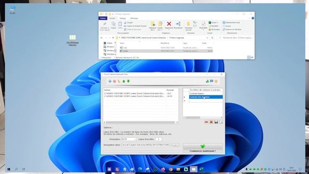Switch to the Accueil ribbon tab

(112, 18)
